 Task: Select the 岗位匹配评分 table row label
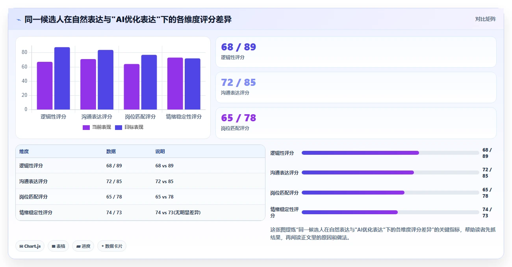click(x=33, y=197)
